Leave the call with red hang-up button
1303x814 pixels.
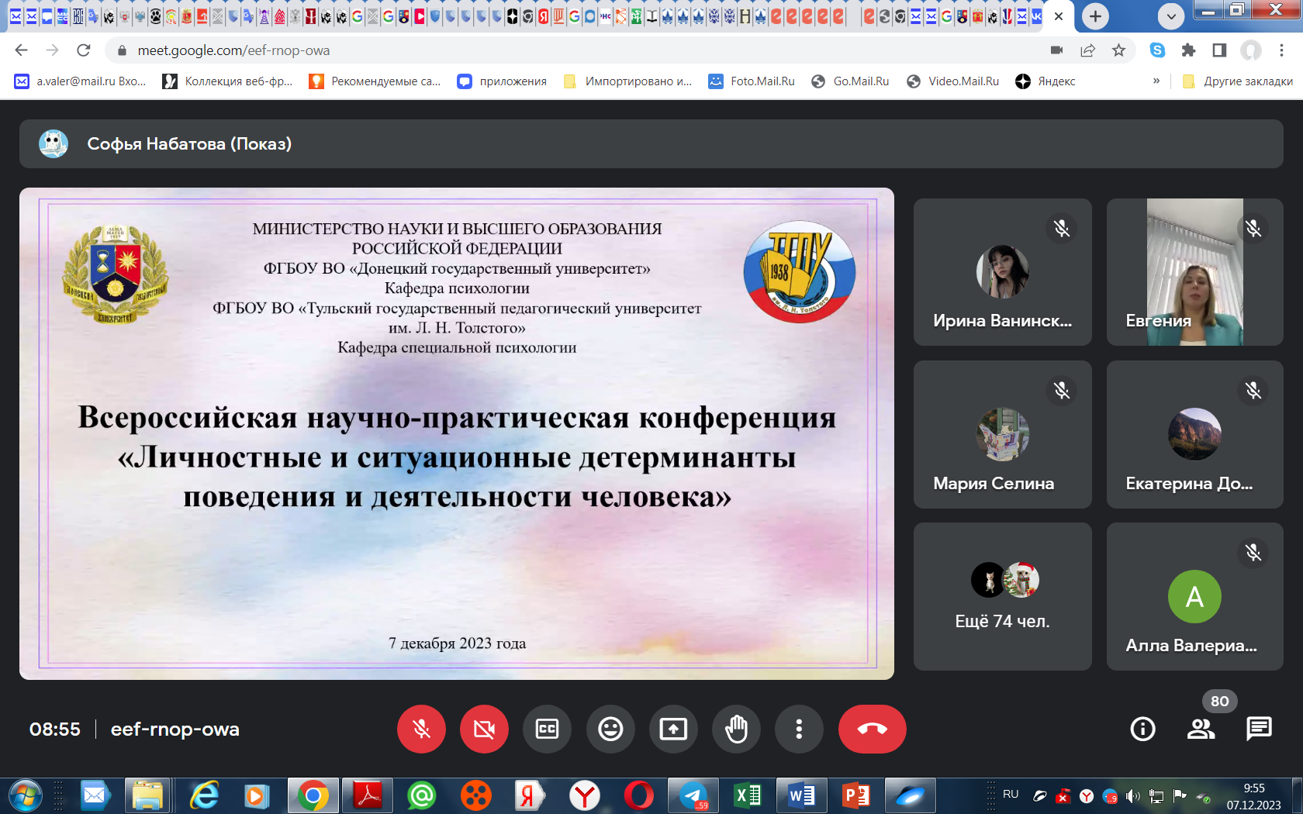[x=873, y=729]
